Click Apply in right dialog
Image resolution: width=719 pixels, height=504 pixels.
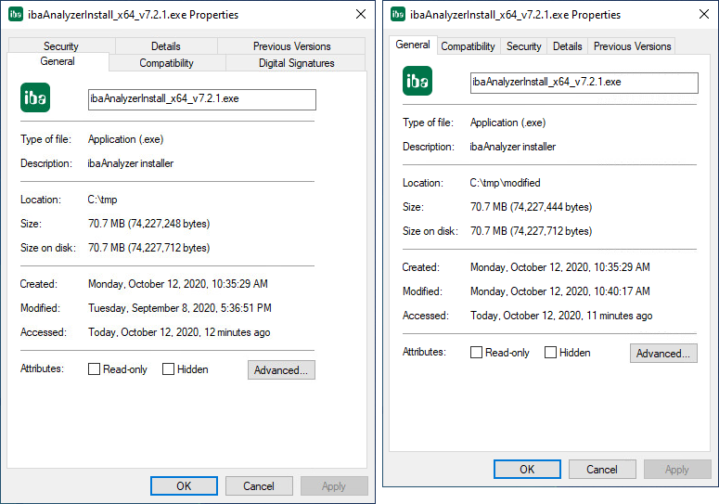click(677, 469)
